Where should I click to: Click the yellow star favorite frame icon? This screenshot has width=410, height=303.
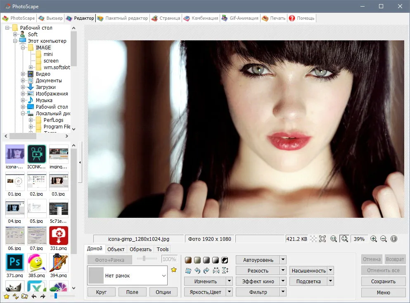click(174, 270)
